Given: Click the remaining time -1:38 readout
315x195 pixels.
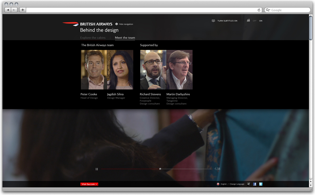Looking at the screenshot, I should 217,169.
